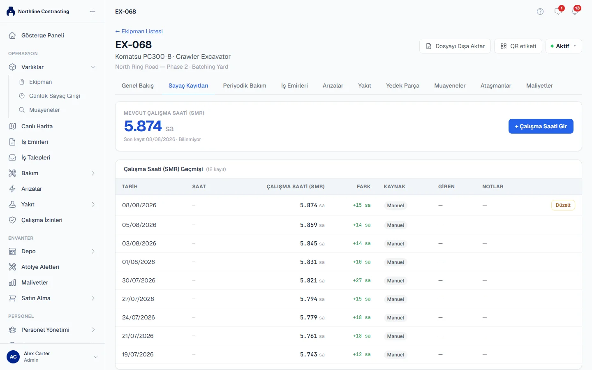The image size is (592, 370).
Task: Expand the sidebar Yakıt submenu chevron
Action: click(x=93, y=204)
